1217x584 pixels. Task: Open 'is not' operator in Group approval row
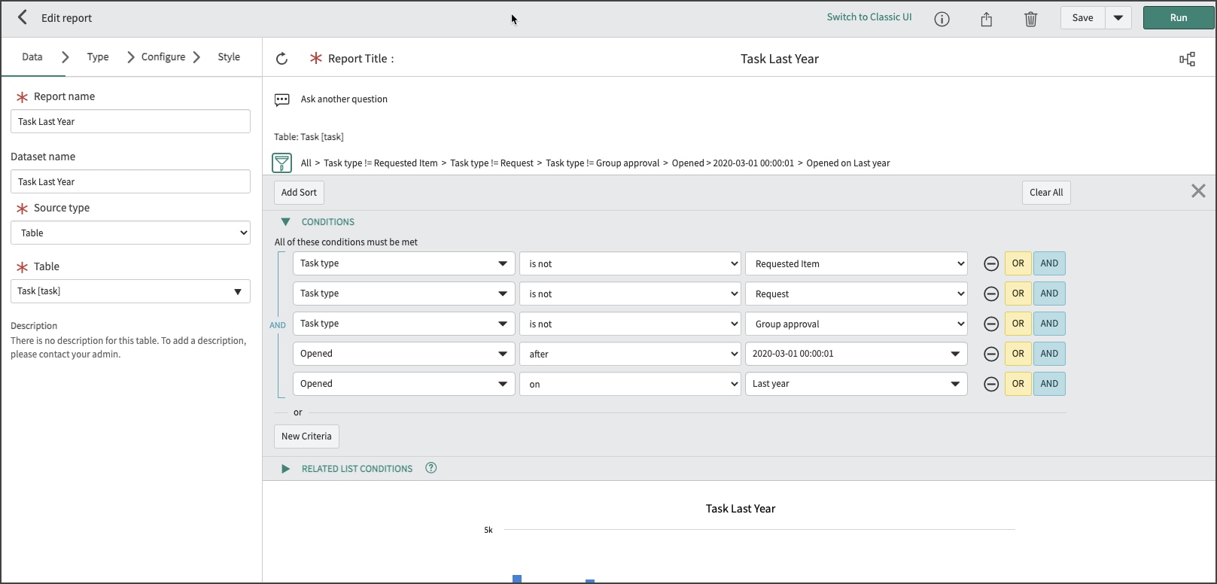(630, 324)
